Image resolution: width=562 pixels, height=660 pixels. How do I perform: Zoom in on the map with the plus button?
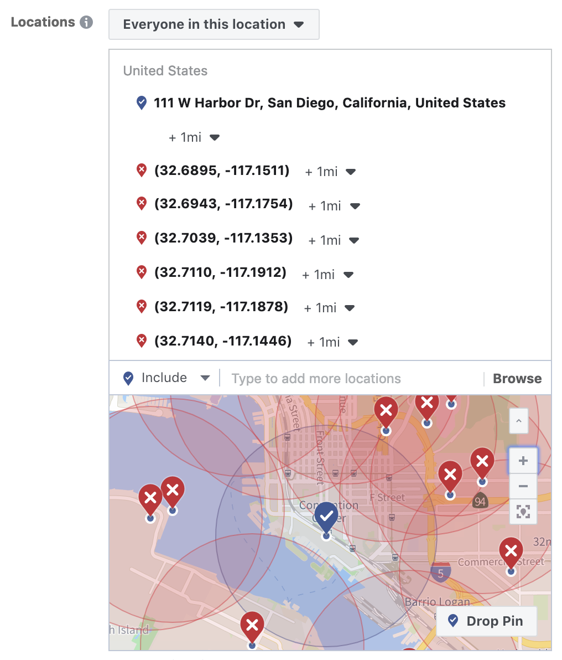[523, 461]
